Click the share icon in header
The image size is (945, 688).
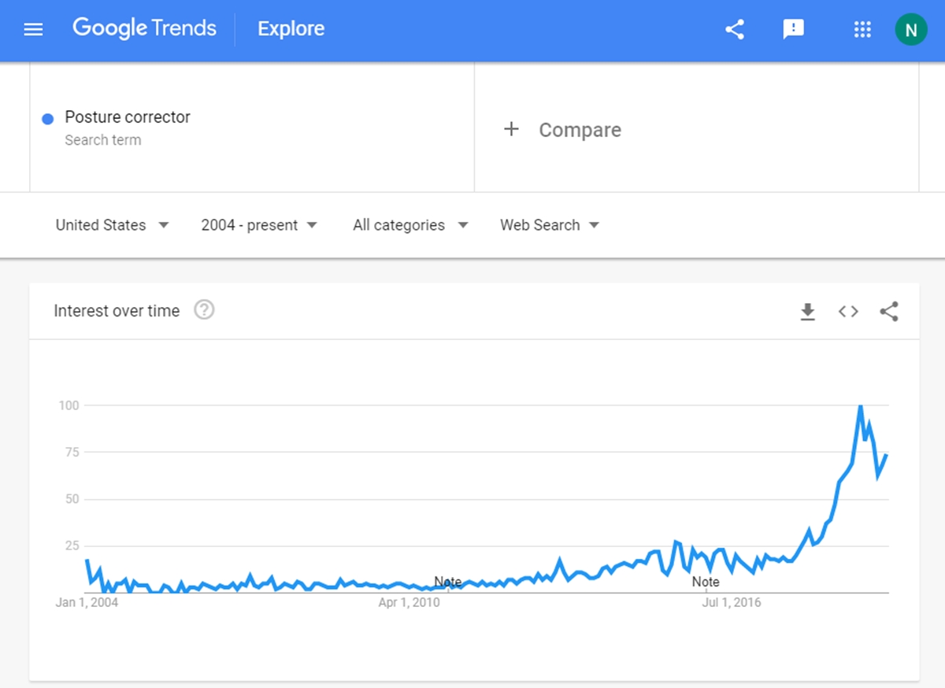click(735, 30)
